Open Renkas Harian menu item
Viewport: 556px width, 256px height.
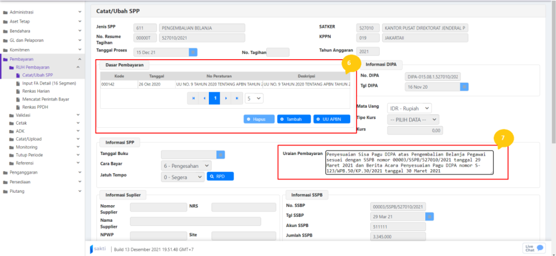36,92
